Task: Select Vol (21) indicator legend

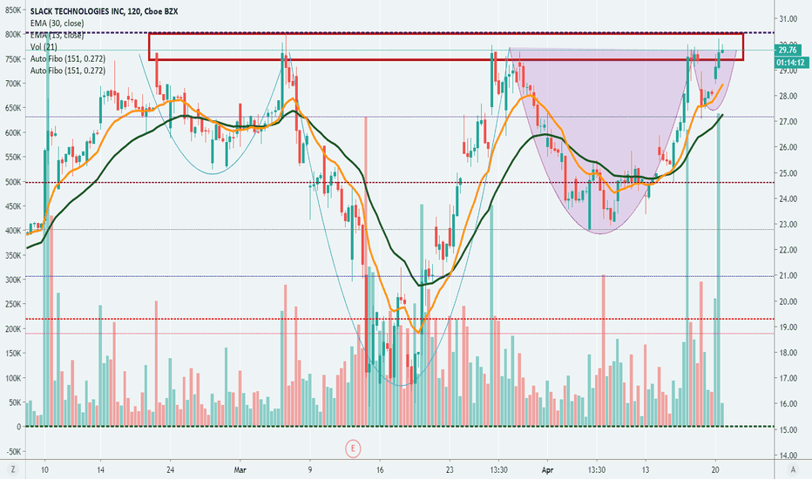Action: (44, 47)
